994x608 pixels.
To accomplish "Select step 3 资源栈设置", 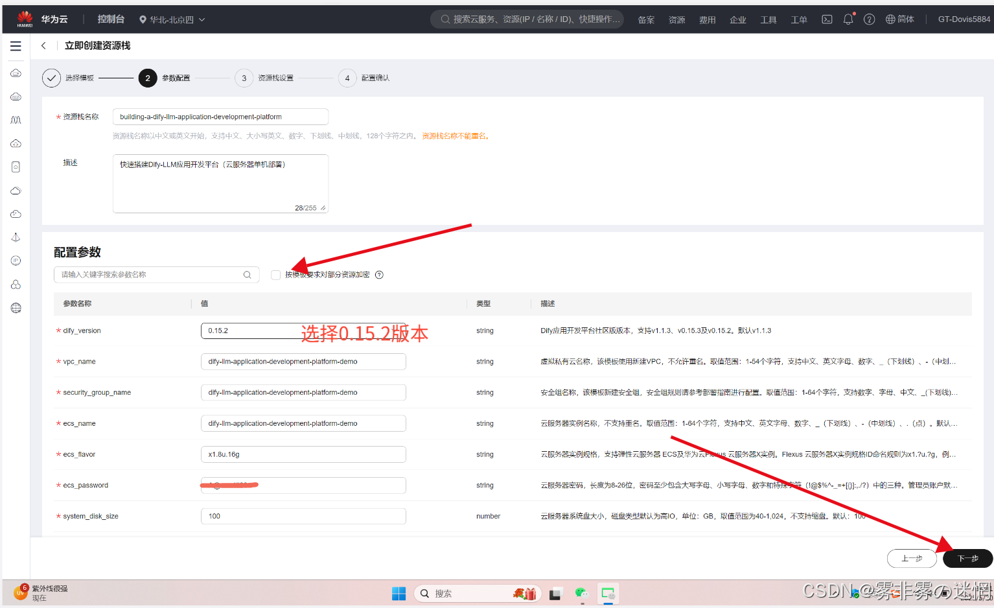I will coord(264,78).
